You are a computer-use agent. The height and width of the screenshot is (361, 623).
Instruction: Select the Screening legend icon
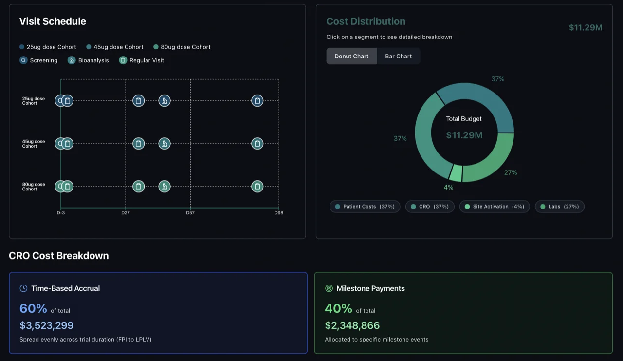pyautogui.click(x=23, y=60)
